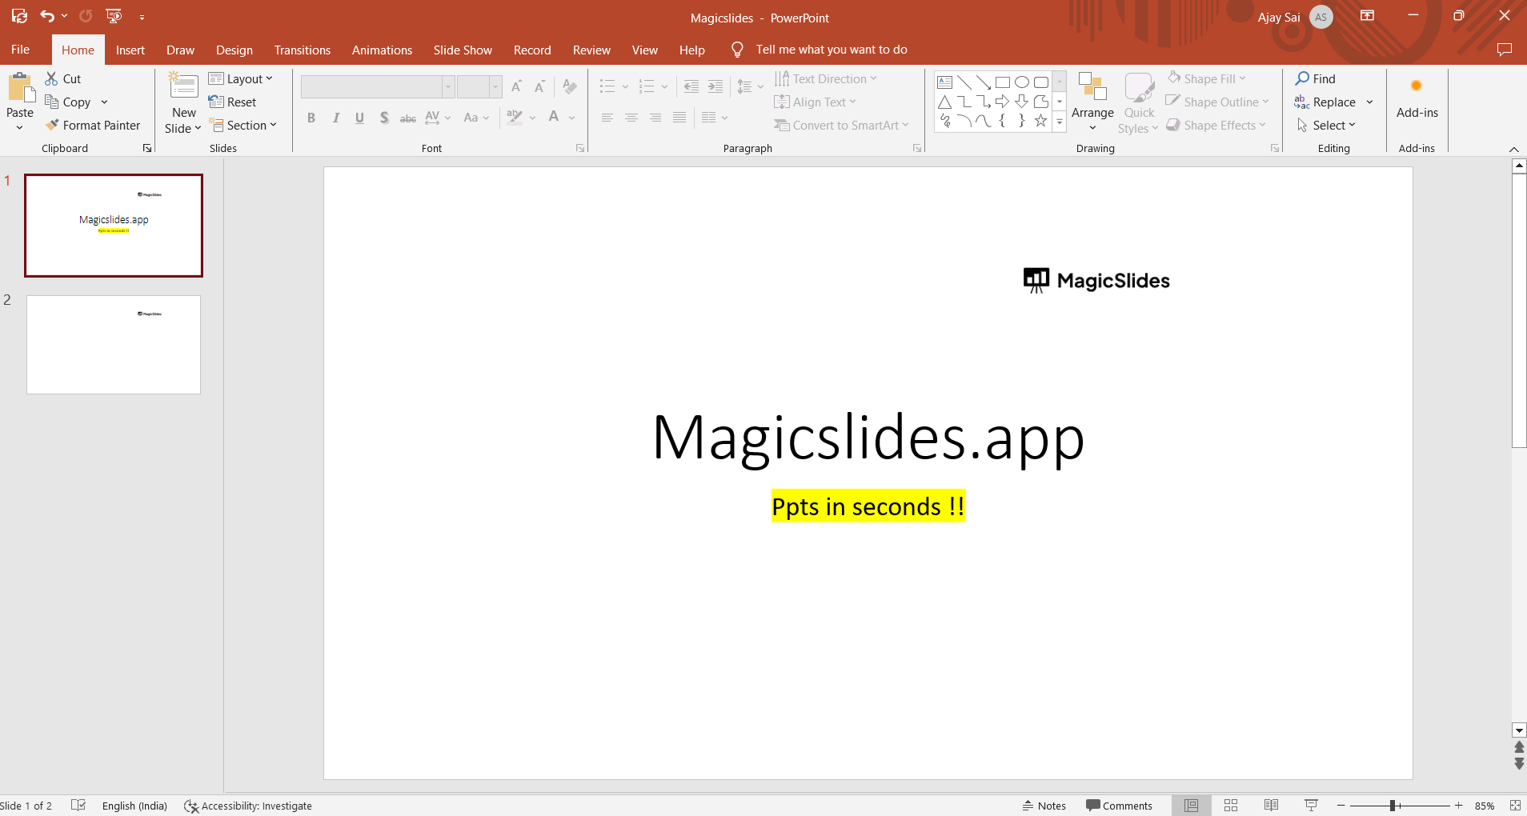Image resolution: width=1527 pixels, height=816 pixels.
Task: Click the Cut scissors icon
Action: pos(51,78)
